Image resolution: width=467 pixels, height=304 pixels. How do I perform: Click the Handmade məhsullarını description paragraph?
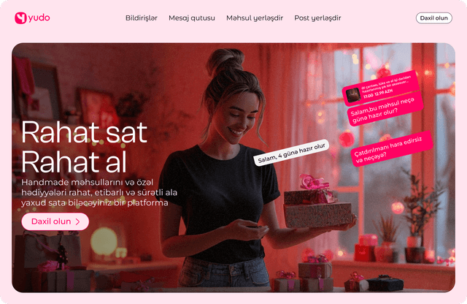pos(99,192)
